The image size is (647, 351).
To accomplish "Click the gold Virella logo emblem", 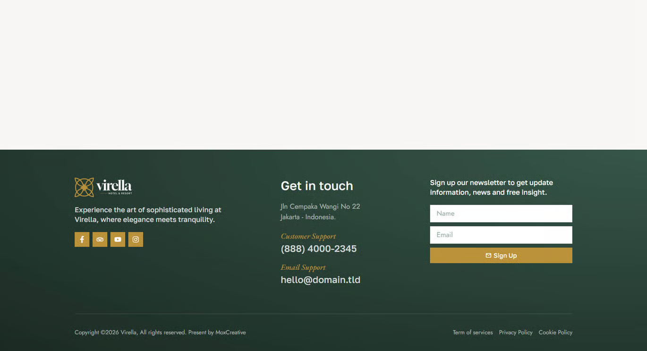I will point(84,188).
